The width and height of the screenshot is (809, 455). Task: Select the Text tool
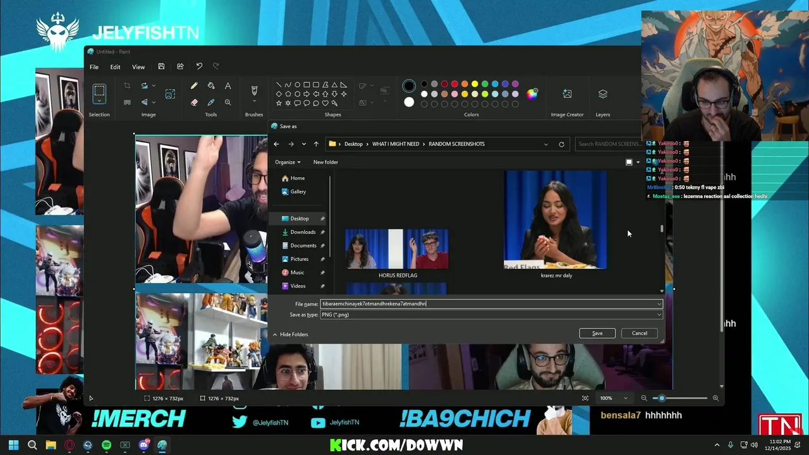228,86
